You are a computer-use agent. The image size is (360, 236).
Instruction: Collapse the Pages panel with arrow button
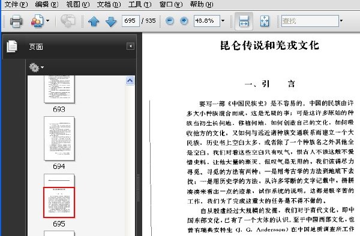coord(130,46)
